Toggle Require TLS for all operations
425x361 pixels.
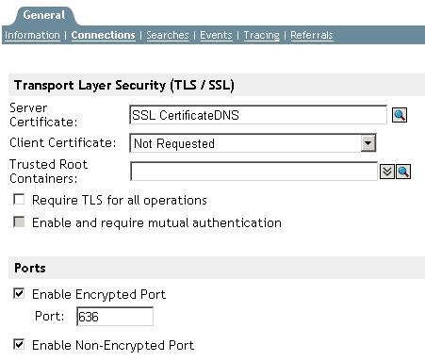tap(19, 200)
